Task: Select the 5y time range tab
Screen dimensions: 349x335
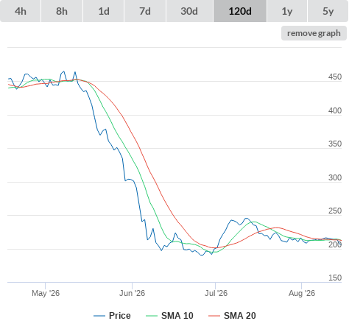Action: pos(328,11)
